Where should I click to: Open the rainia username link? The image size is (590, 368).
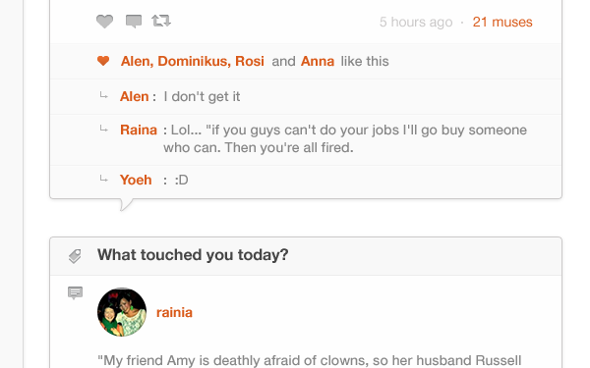click(174, 312)
